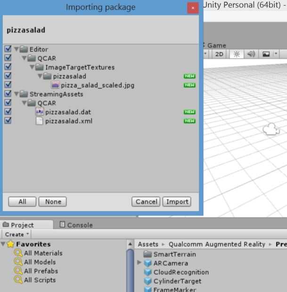The image size is (287, 292).
Task: Uncheck the Editor folder checkbox
Action: 8,49
